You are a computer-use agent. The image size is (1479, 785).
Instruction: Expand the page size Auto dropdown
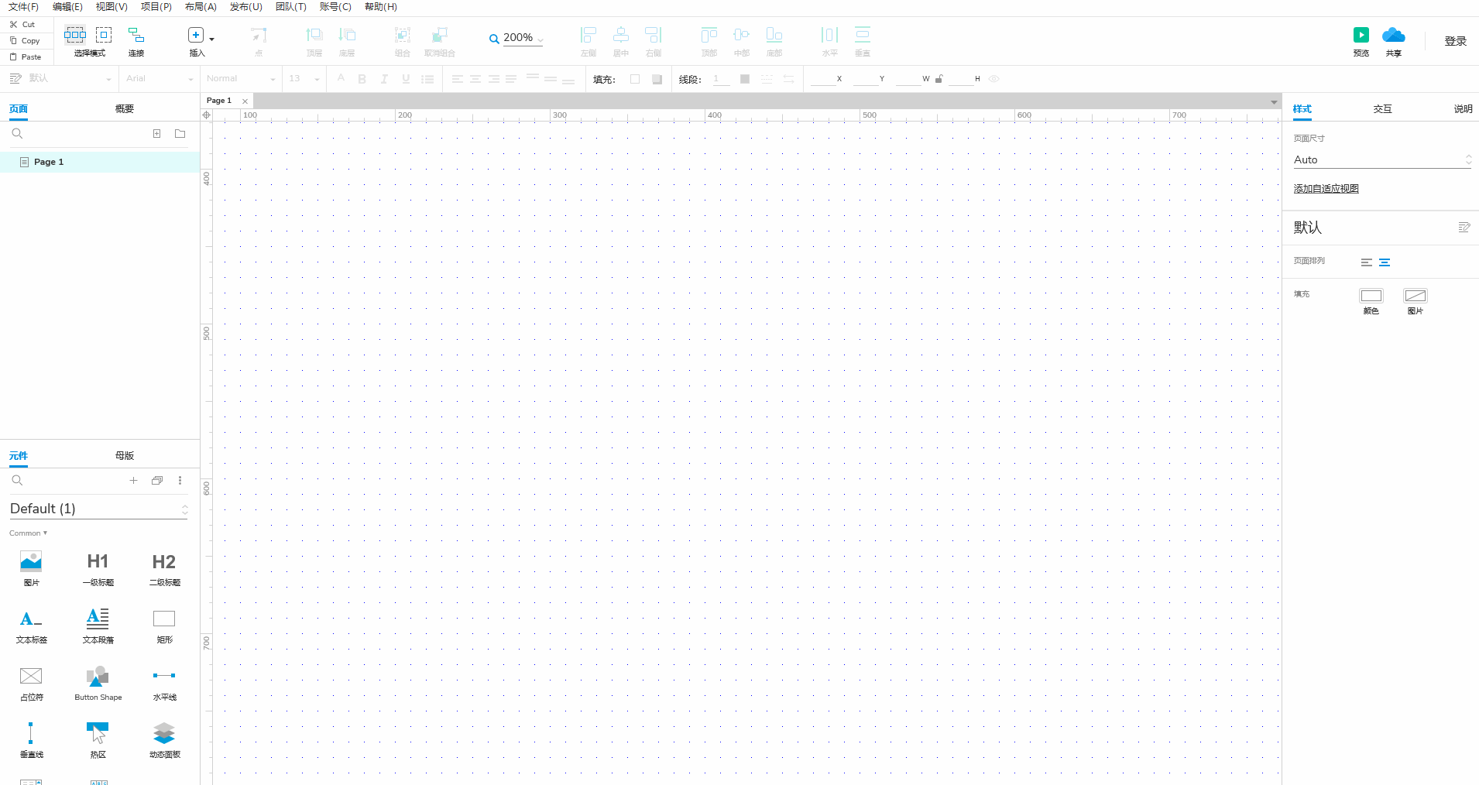1381,159
